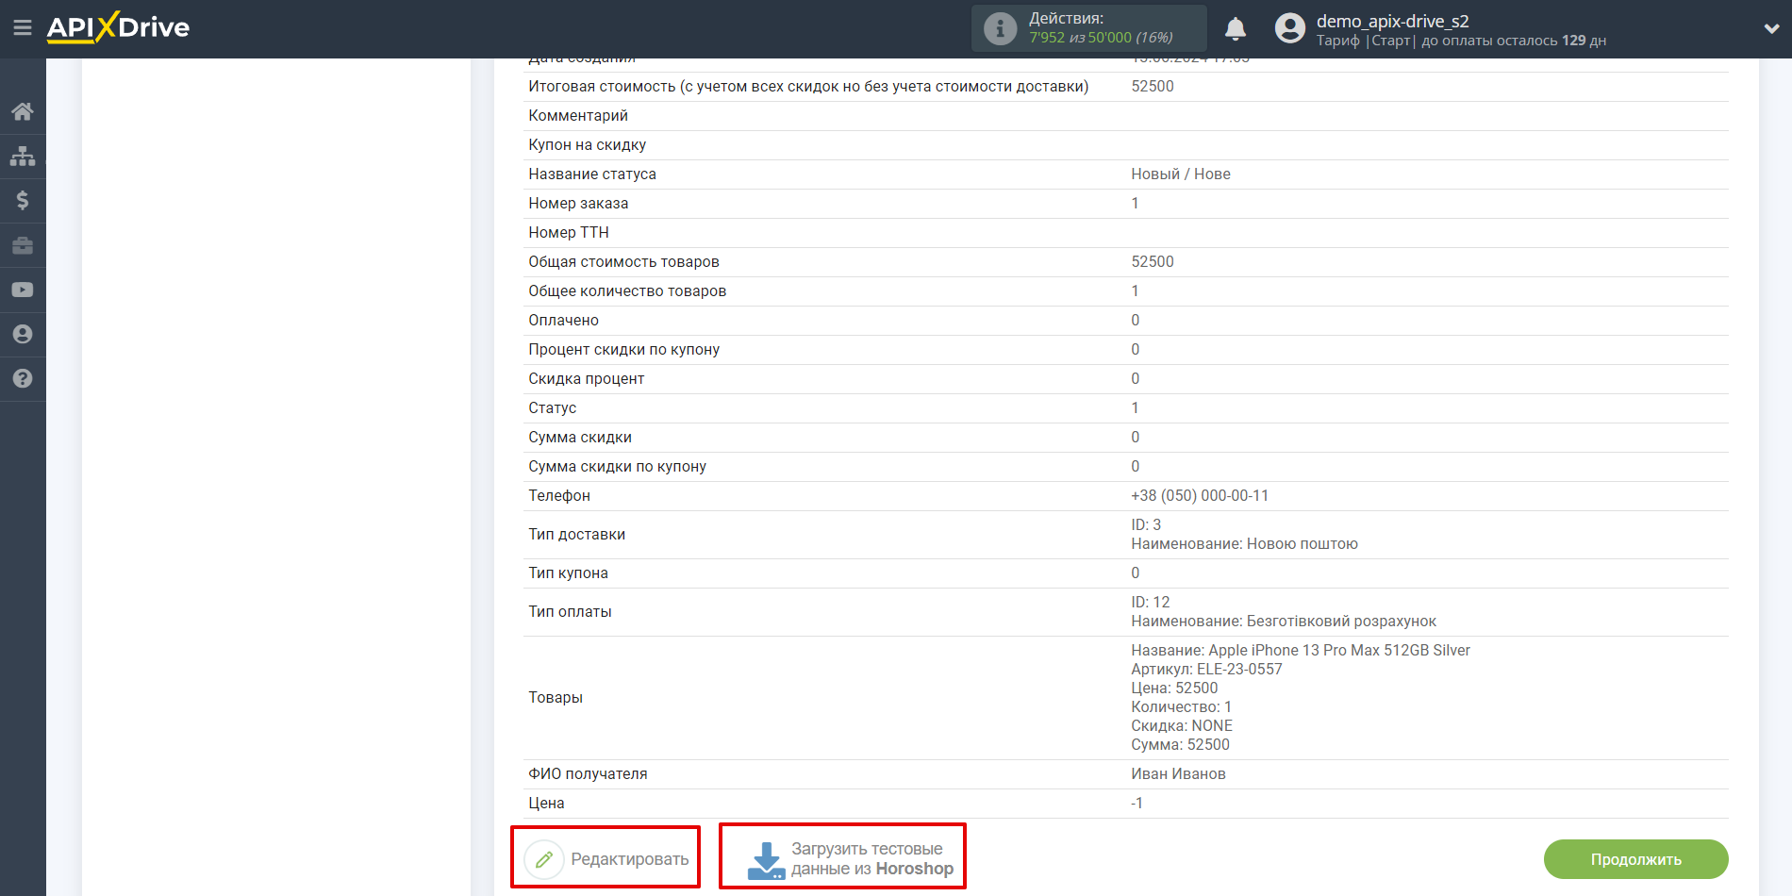Click the demo_apix-drive_s2 username
This screenshot has height=896, width=1792.
coord(1392,21)
